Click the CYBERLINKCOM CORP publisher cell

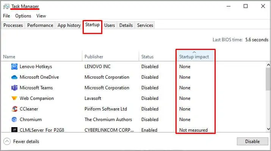tap(109, 130)
